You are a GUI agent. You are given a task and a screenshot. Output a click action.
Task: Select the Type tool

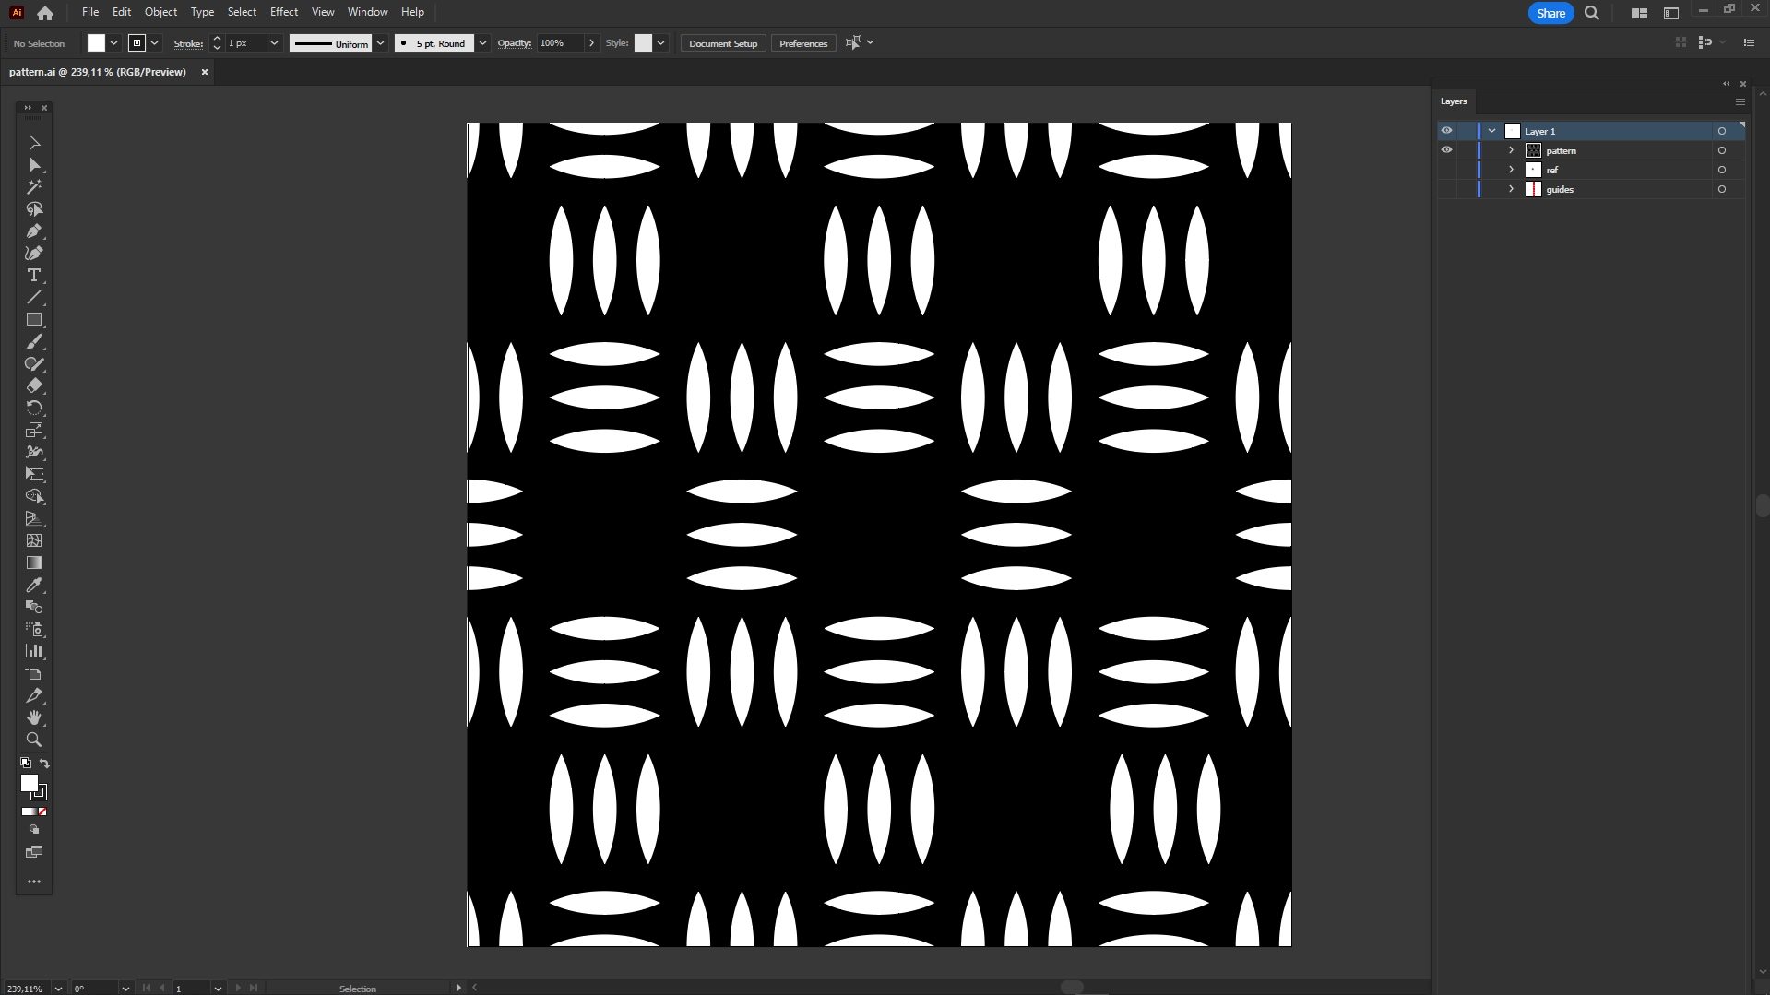point(34,276)
